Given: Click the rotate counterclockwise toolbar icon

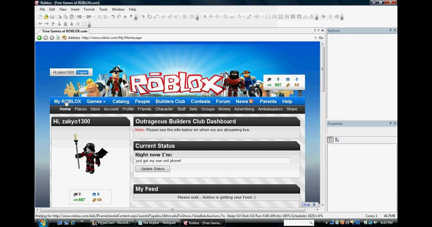Looking at the screenshot, I should [113, 17].
